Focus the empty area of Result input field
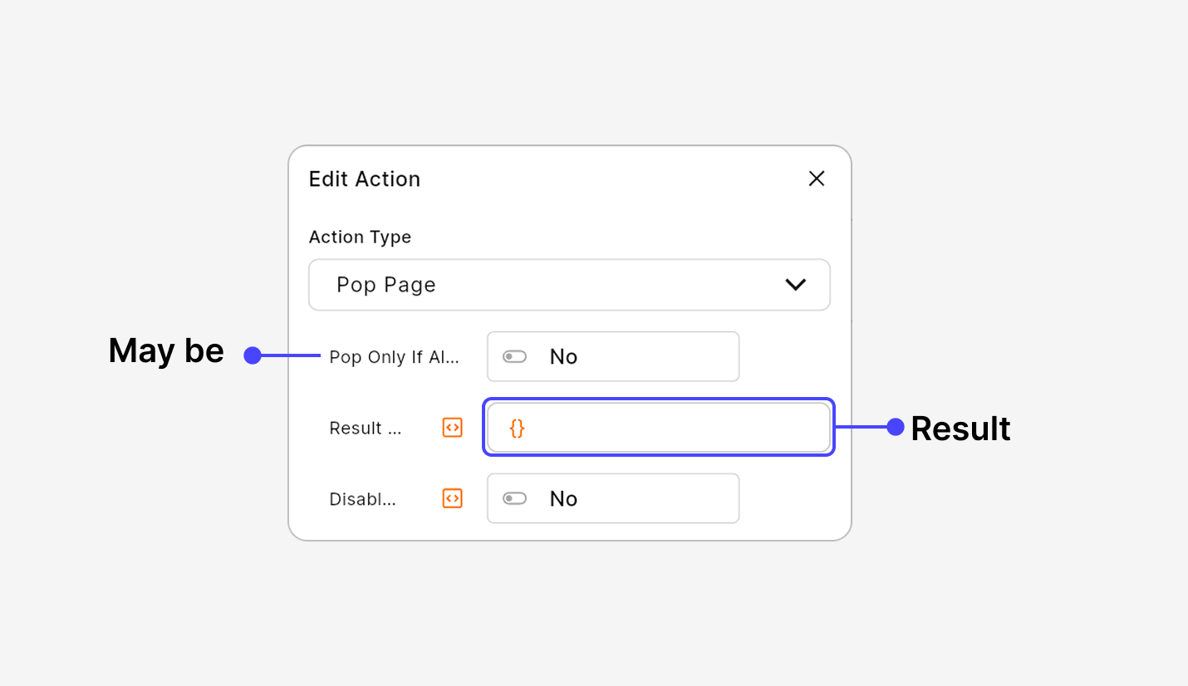1188x686 pixels. point(673,428)
